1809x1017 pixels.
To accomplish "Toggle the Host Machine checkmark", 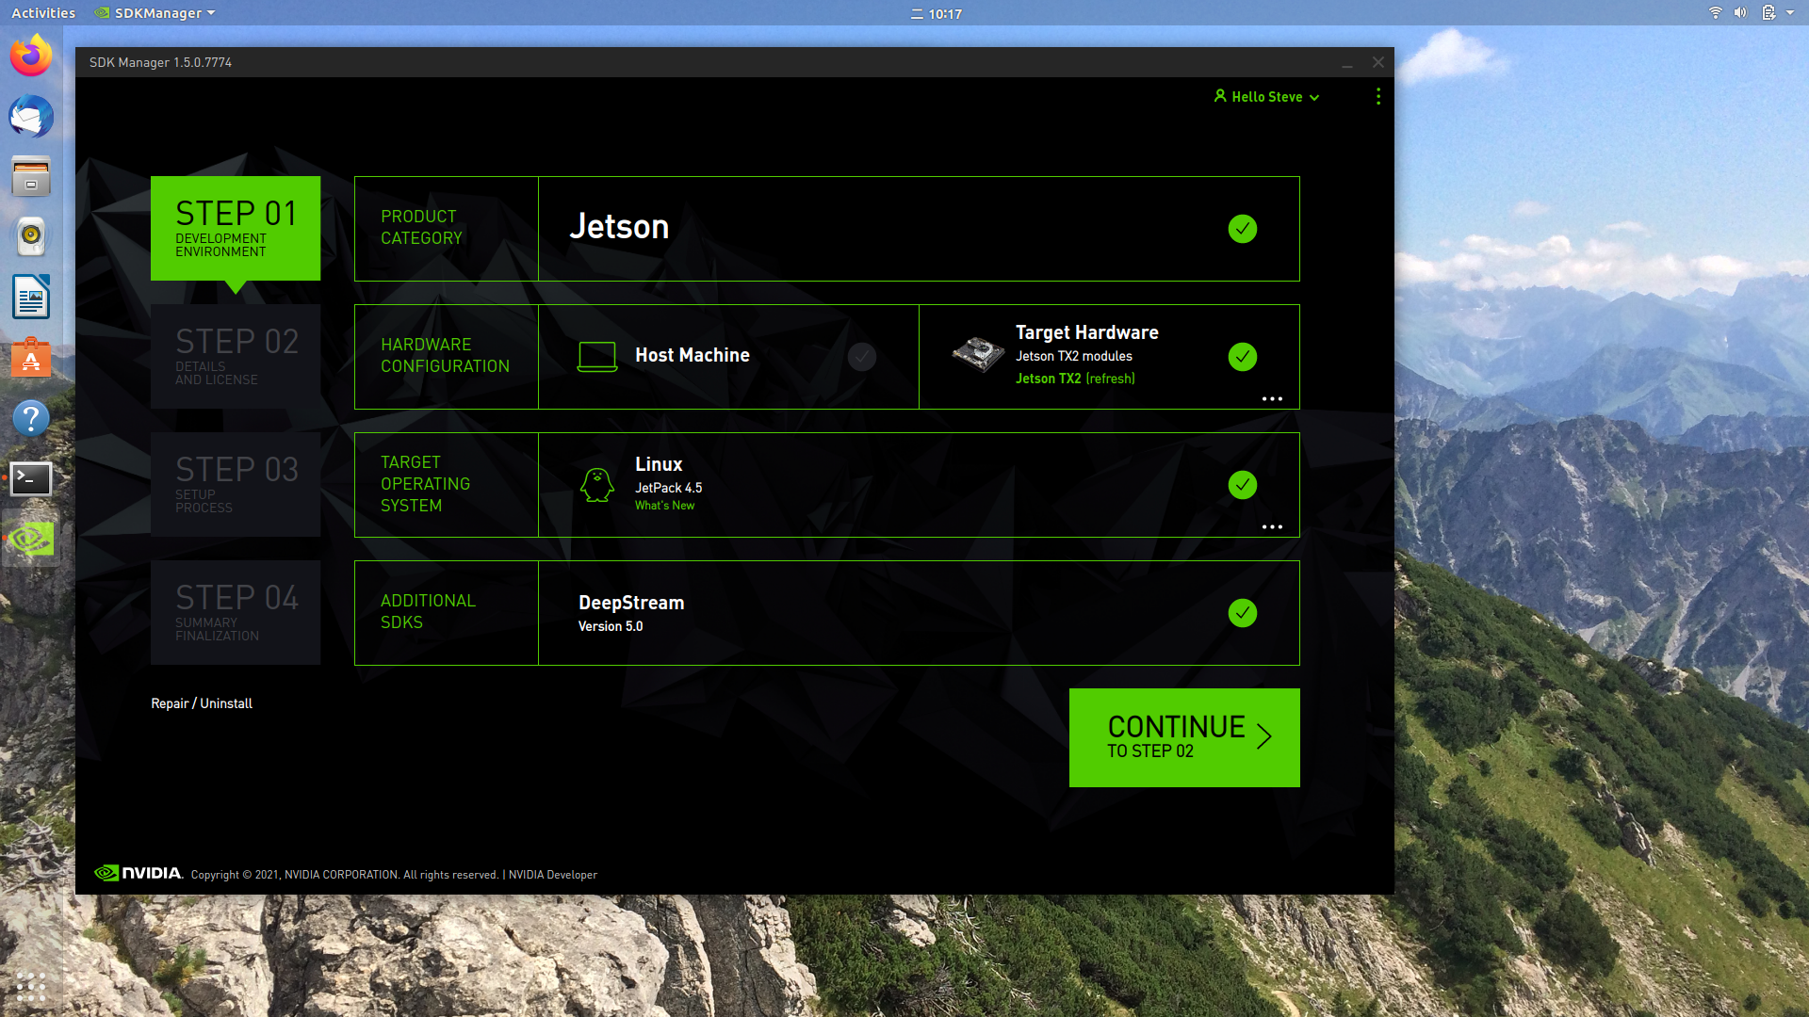I will pos(861,357).
